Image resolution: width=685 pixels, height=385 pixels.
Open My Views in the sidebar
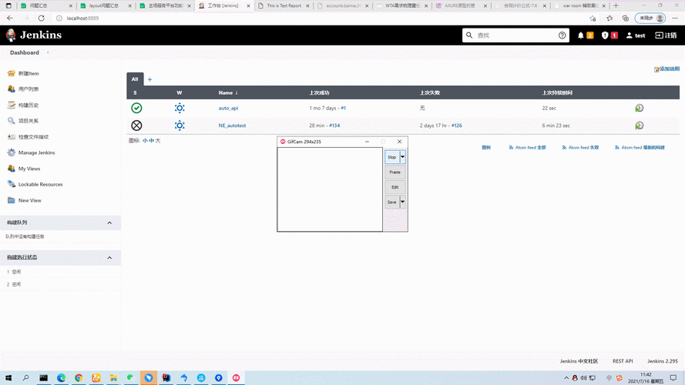(29, 169)
